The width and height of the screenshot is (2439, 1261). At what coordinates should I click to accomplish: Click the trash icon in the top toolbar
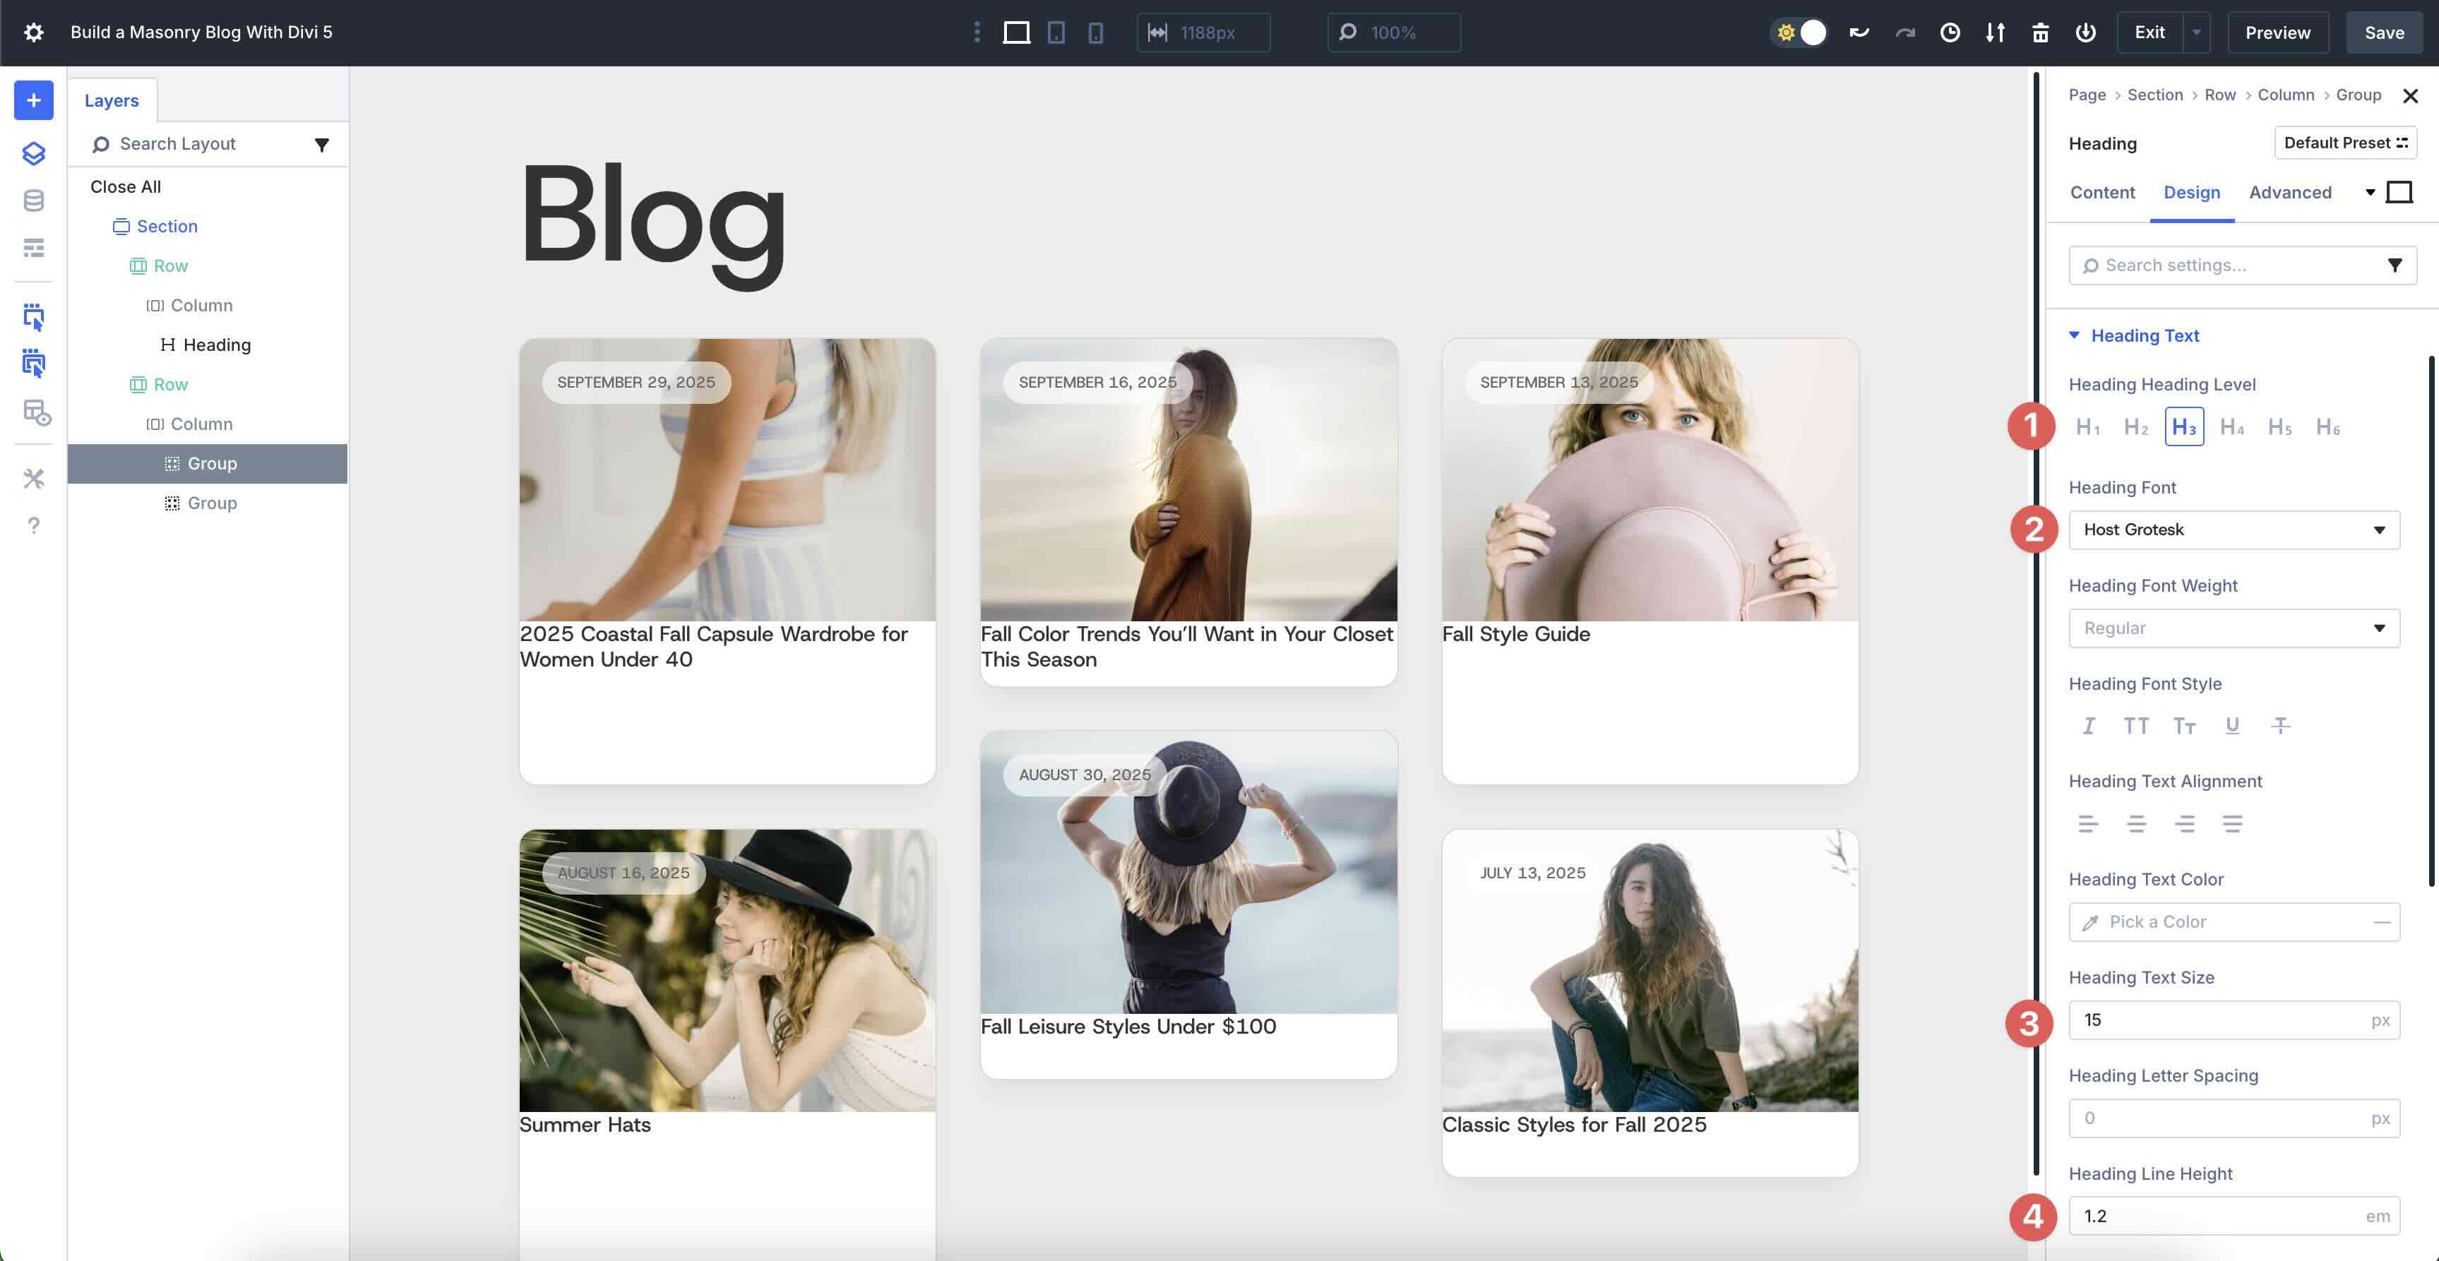click(2041, 32)
